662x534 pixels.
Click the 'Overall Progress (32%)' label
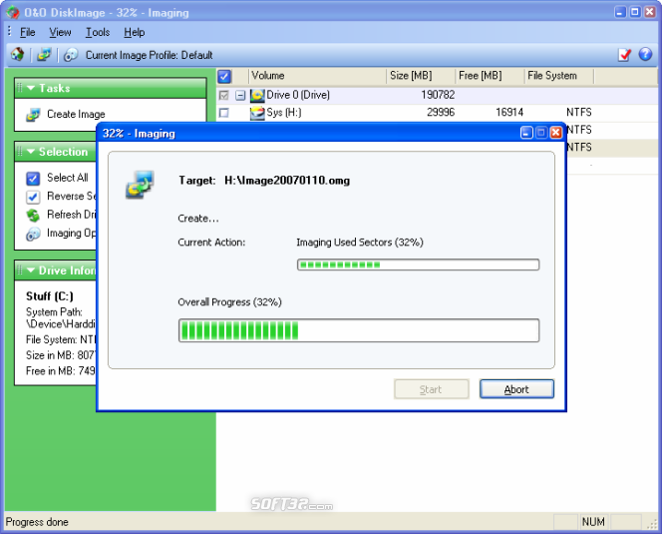click(x=229, y=302)
